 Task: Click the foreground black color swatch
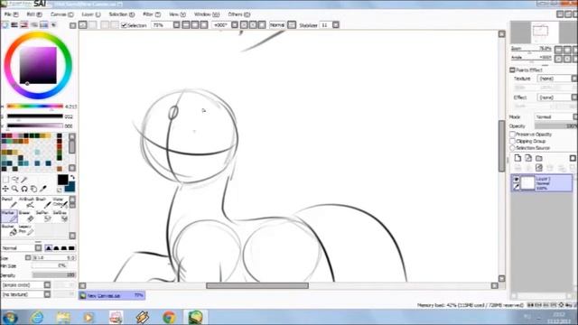(62, 180)
